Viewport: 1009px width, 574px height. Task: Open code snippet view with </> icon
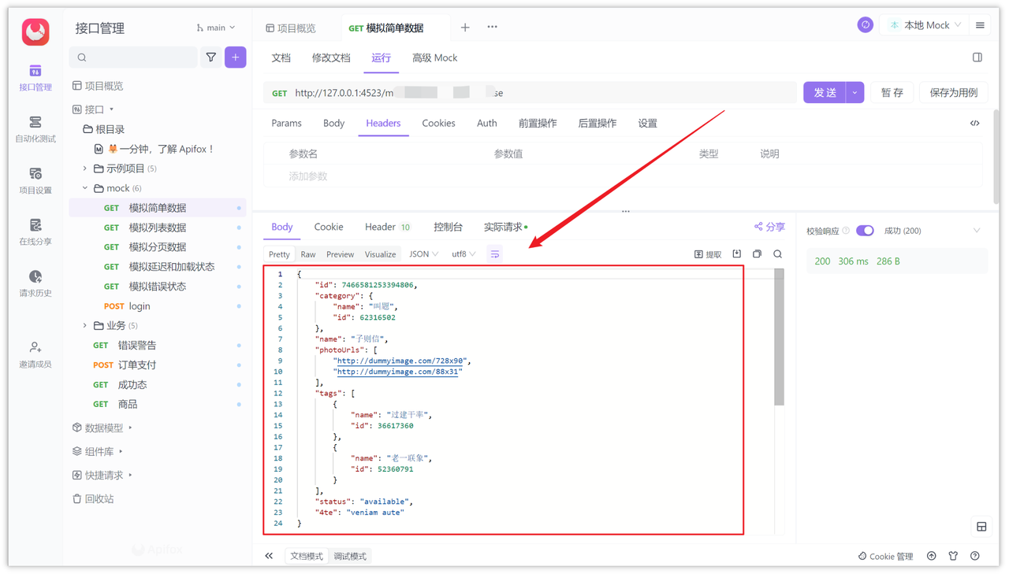coord(974,123)
